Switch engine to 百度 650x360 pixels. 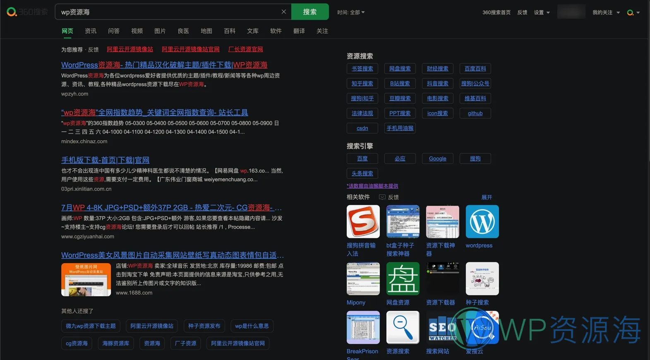(x=362, y=158)
